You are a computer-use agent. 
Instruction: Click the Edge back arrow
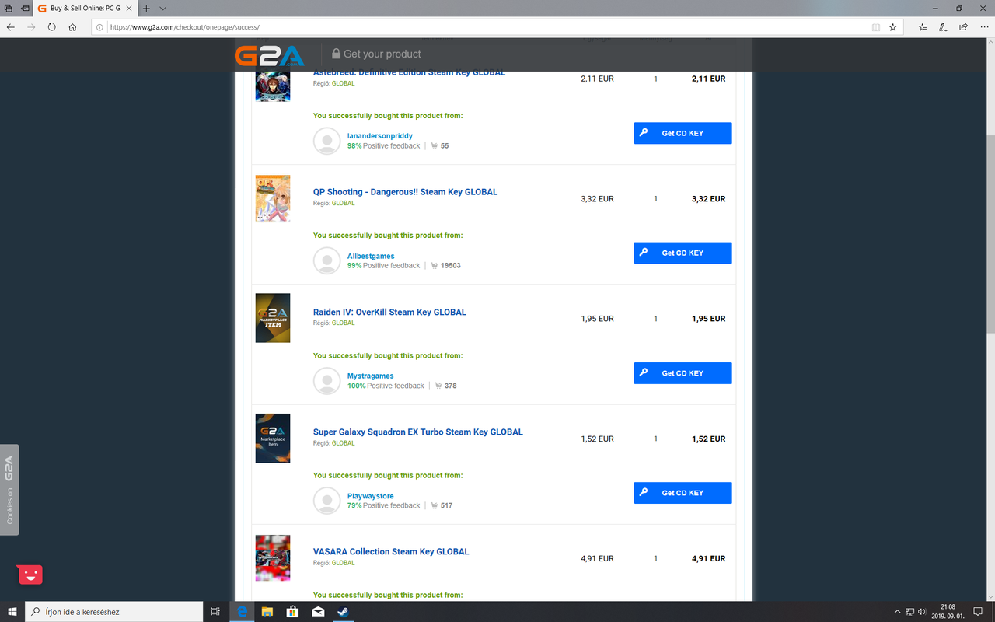(11, 26)
